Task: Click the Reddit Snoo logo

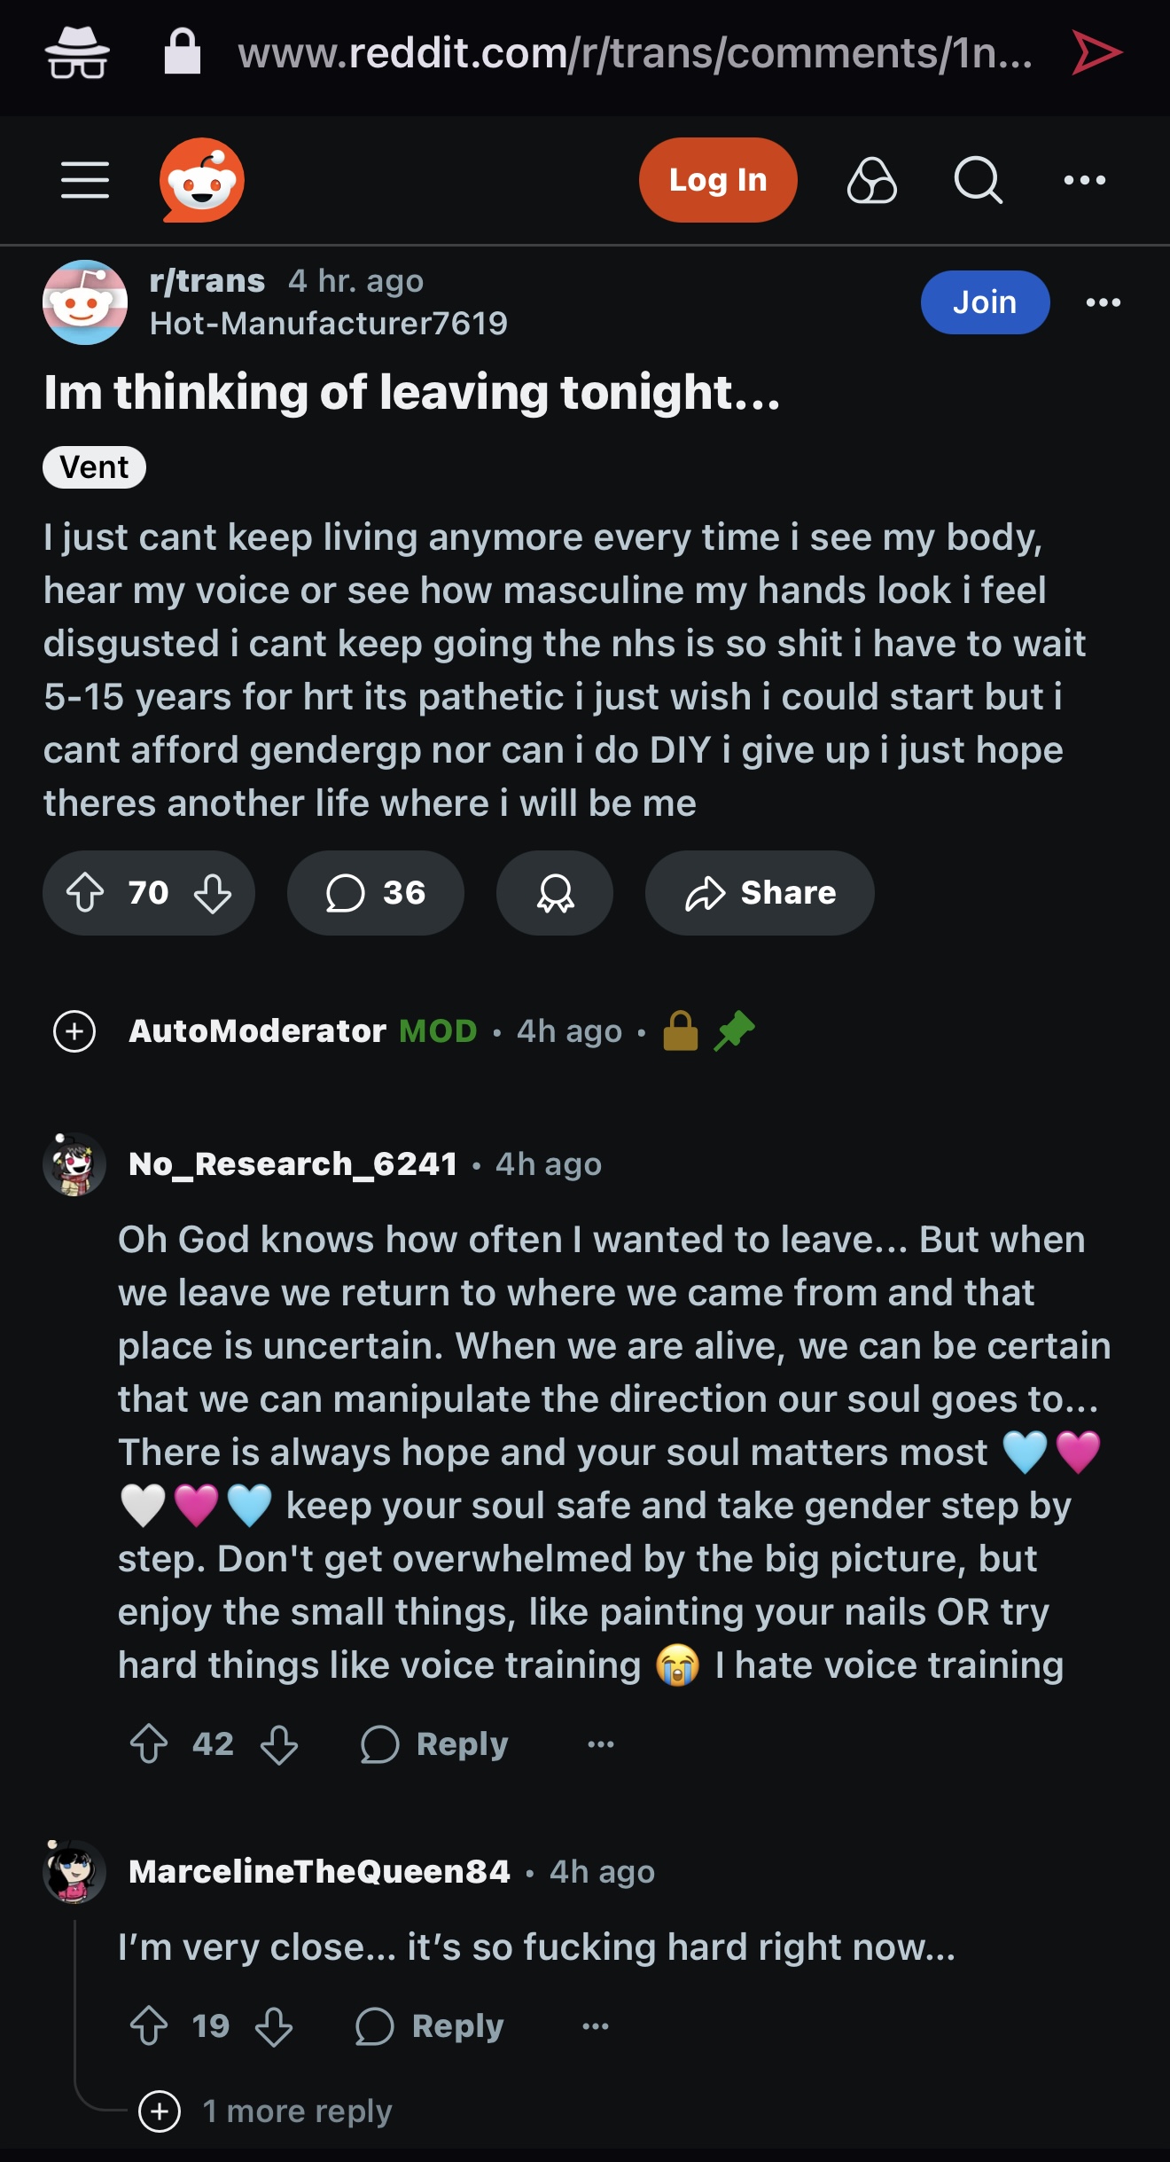Action: 202,180
